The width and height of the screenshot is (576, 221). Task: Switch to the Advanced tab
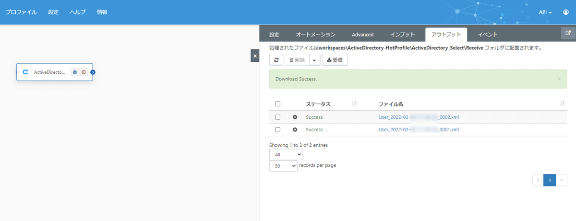[x=362, y=35]
